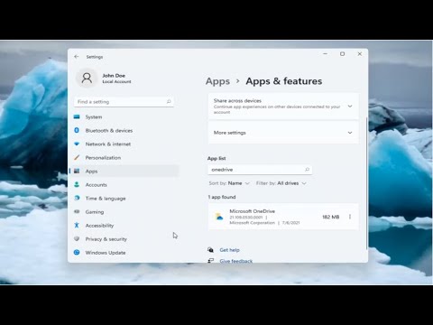Select the Gaming controller icon

pos(77,211)
